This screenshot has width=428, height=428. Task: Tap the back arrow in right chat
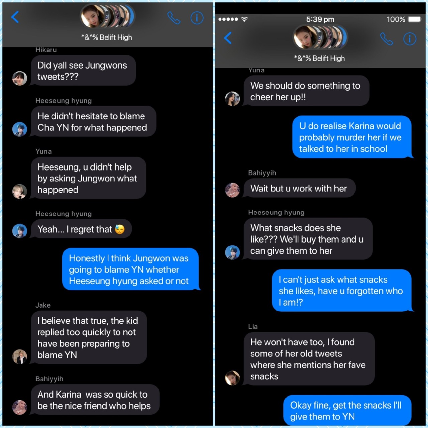point(228,38)
